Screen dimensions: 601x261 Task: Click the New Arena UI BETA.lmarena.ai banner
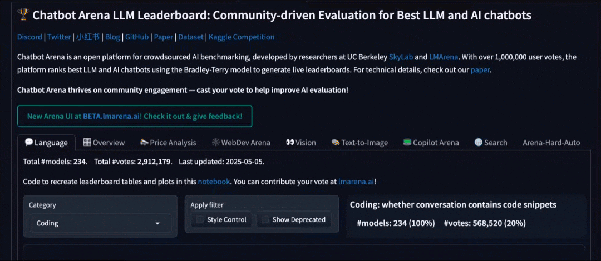[135, 116]
